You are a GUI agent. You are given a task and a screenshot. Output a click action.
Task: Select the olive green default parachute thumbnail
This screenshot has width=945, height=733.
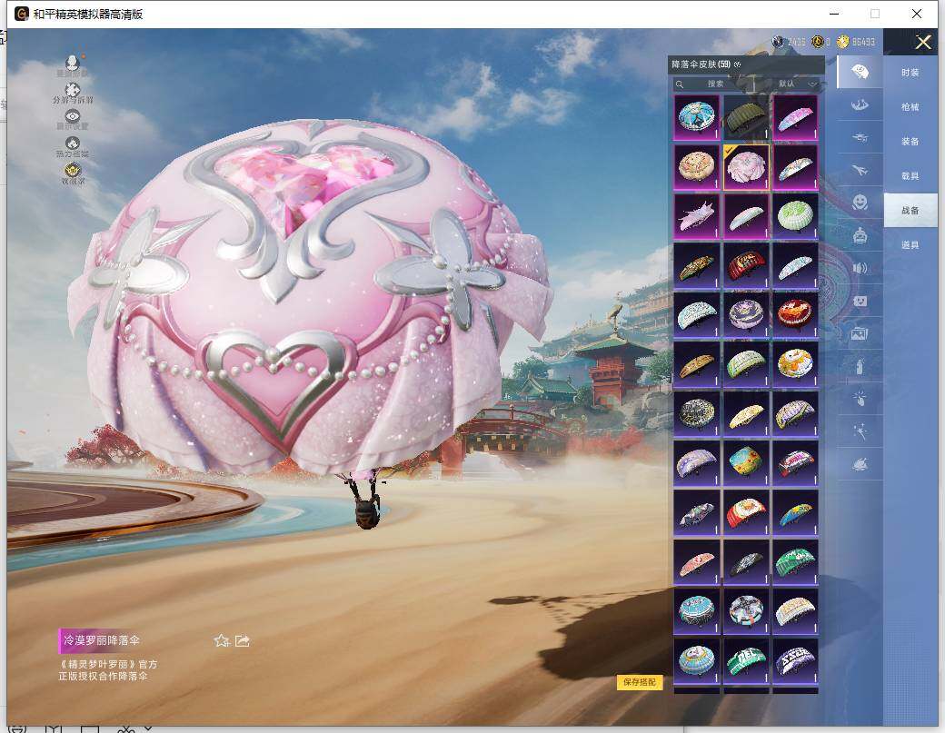(745, 117)
